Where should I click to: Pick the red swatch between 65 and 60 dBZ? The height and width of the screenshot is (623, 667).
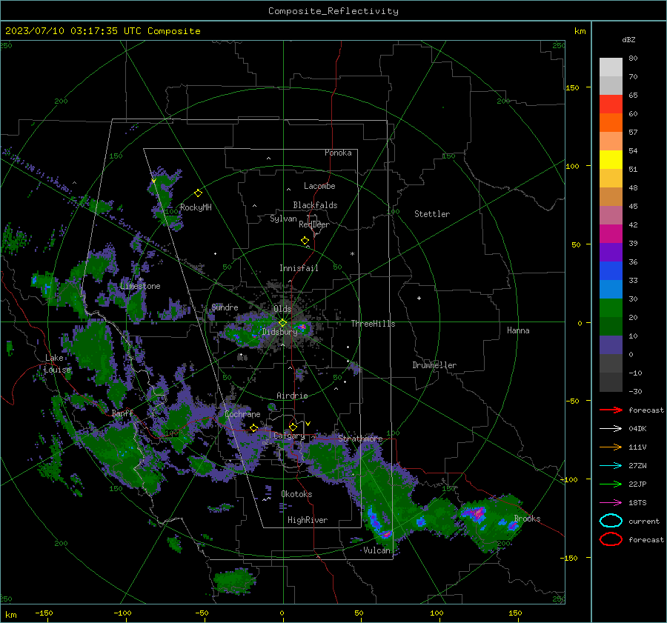tap(611, 104)
